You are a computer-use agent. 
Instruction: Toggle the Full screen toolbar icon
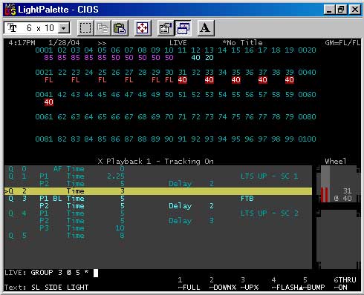143,28
